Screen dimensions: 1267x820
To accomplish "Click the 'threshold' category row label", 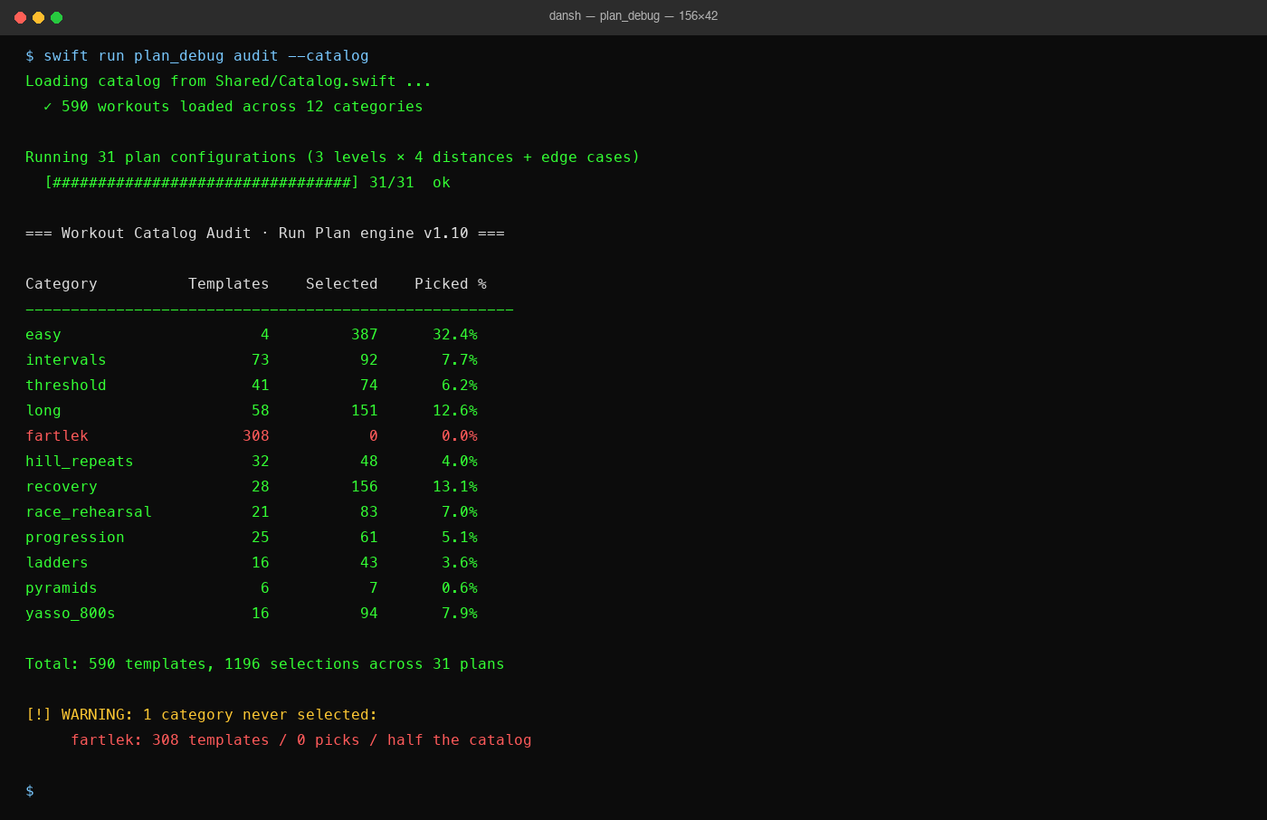I will (66, 386).
